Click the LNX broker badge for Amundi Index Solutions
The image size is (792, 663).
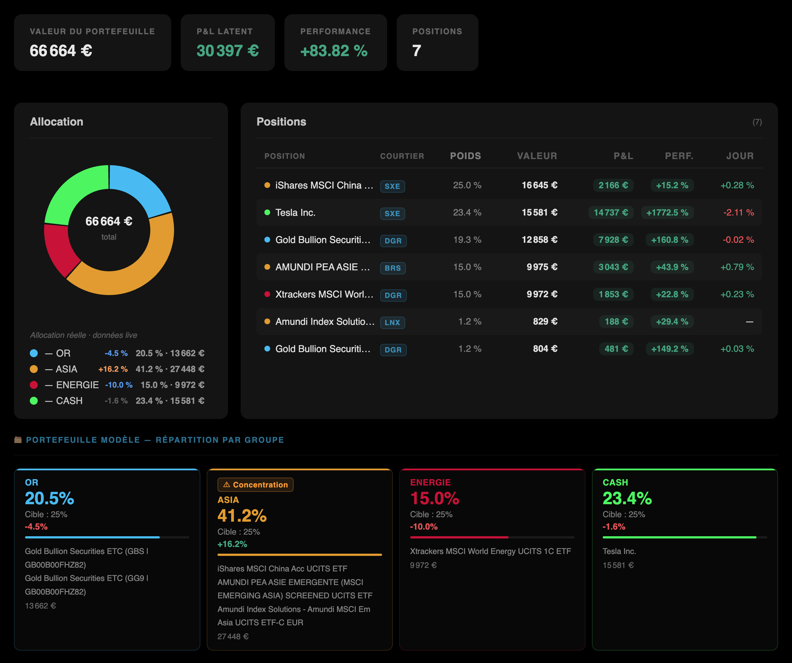point(392,322)
